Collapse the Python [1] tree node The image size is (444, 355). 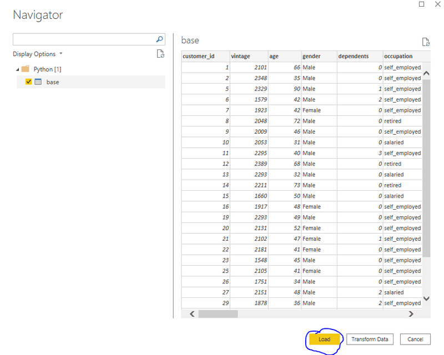coord(18,69)
